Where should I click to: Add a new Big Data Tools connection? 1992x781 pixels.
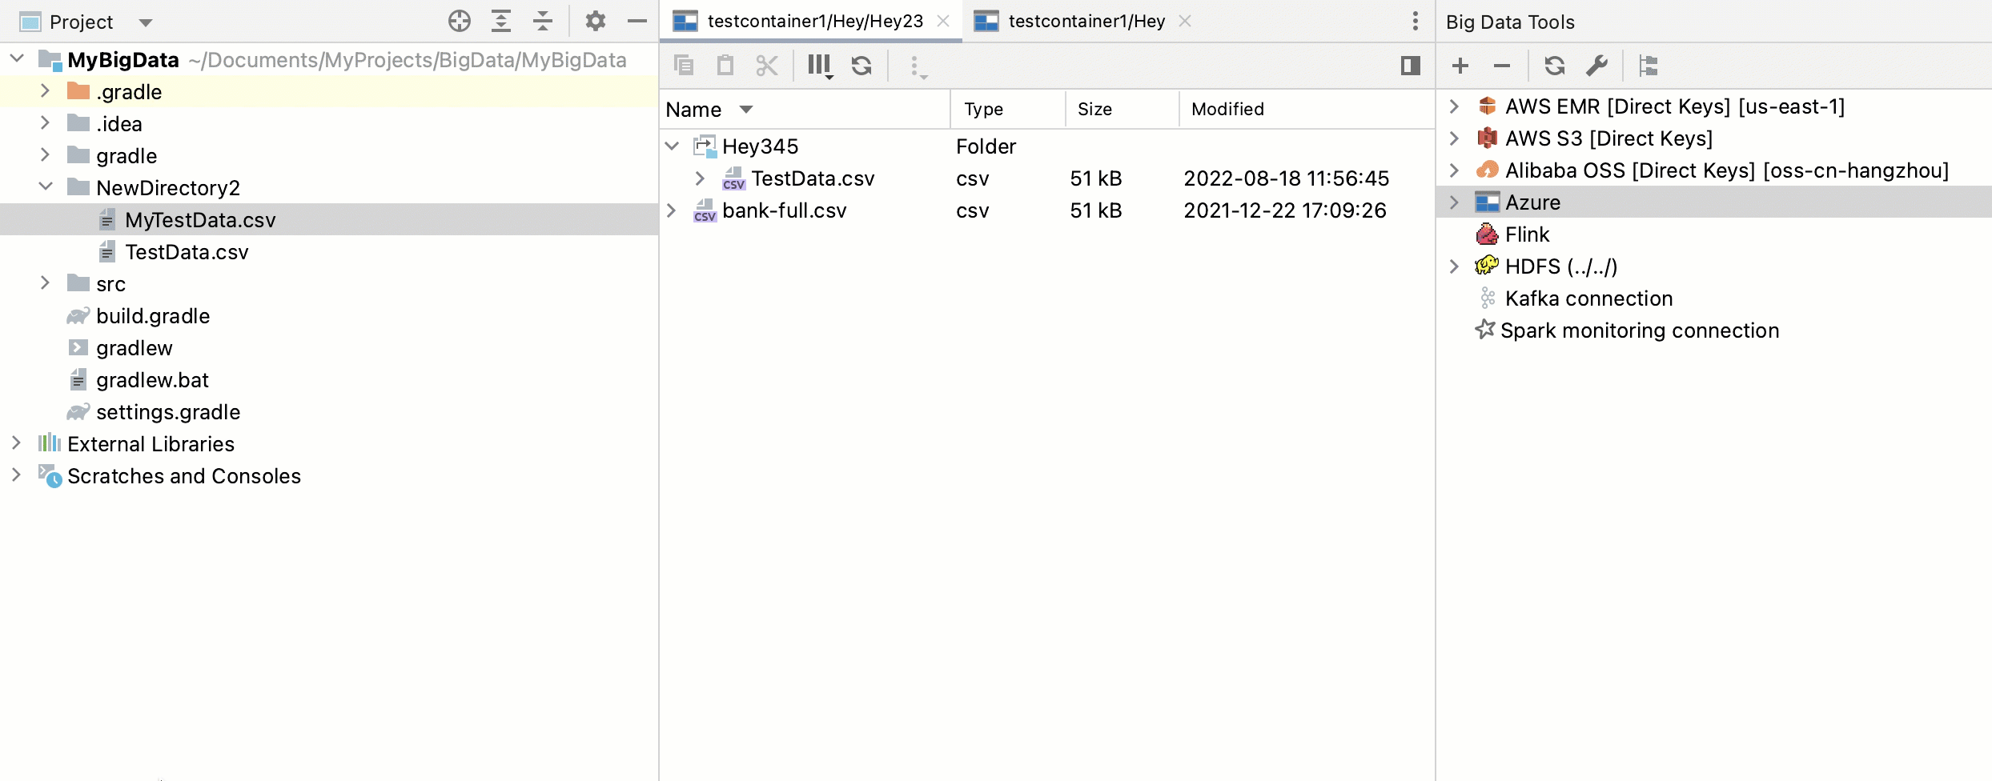pos(1460,65)
